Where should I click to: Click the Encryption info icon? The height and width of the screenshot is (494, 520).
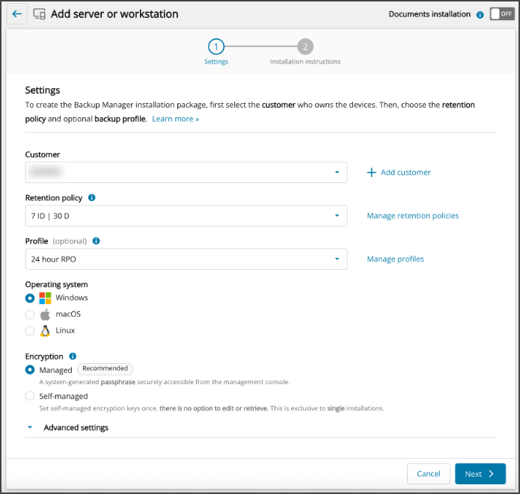(x=73, y=356)
